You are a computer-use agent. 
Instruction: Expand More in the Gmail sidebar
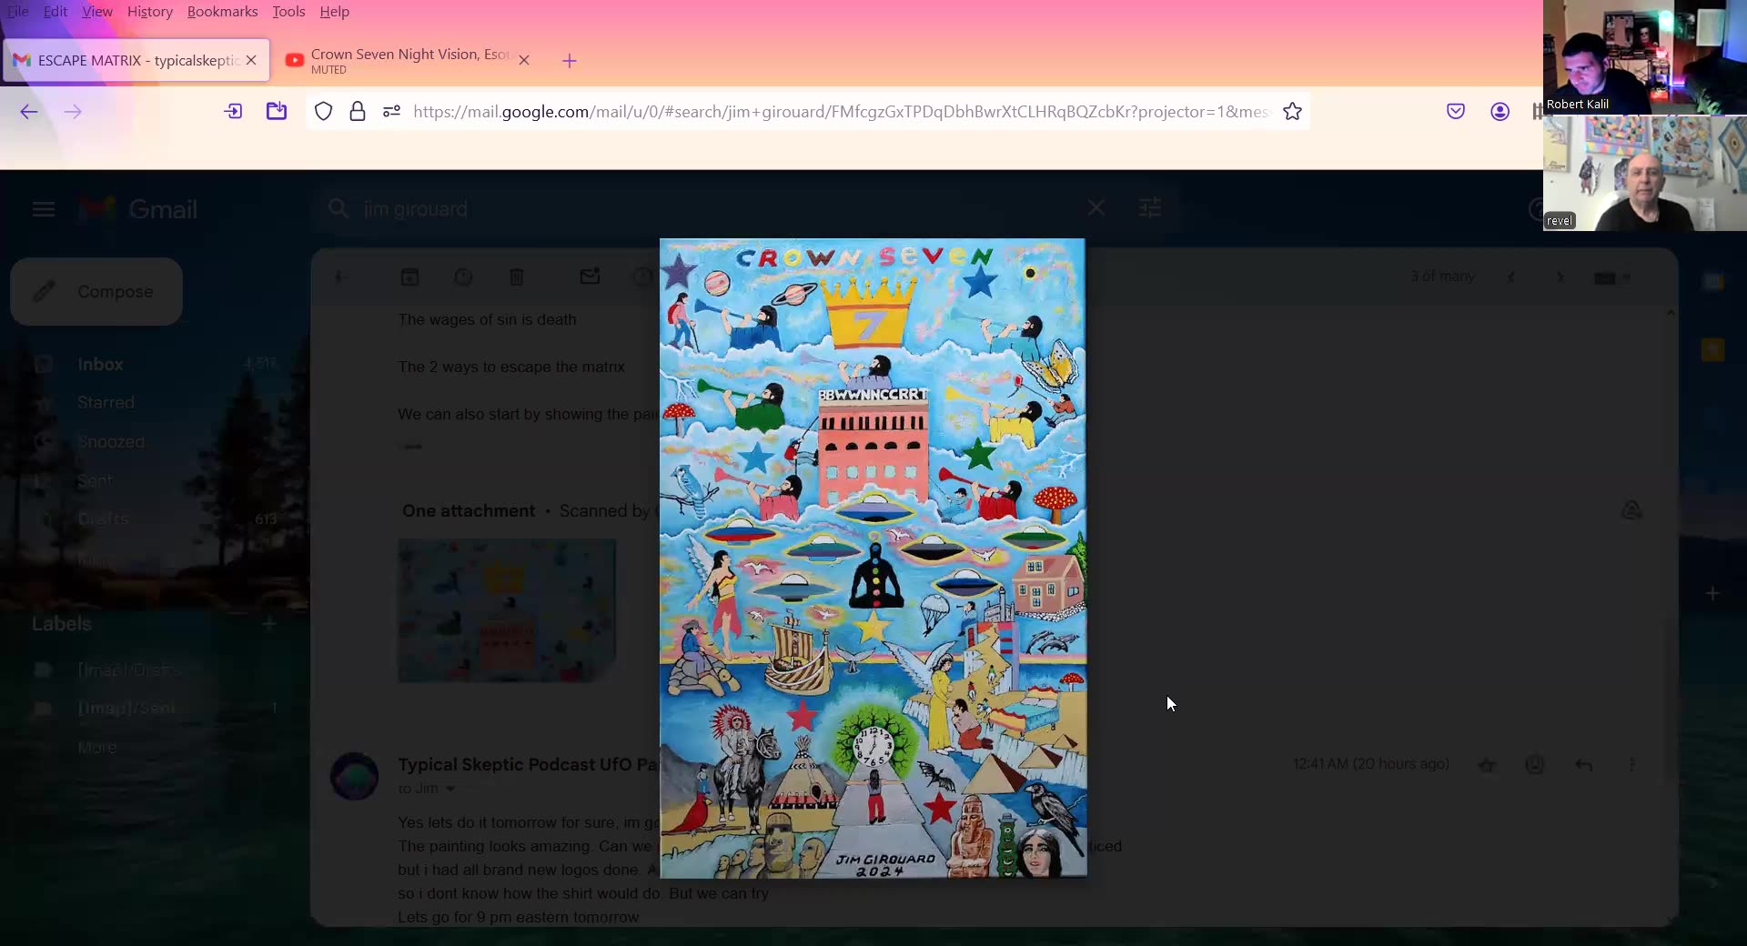click(97, 748)
